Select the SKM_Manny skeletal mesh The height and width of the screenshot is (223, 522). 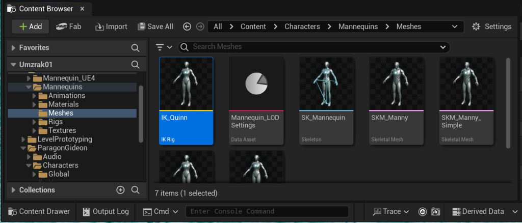pyautogui.click(x=397, y=101)
